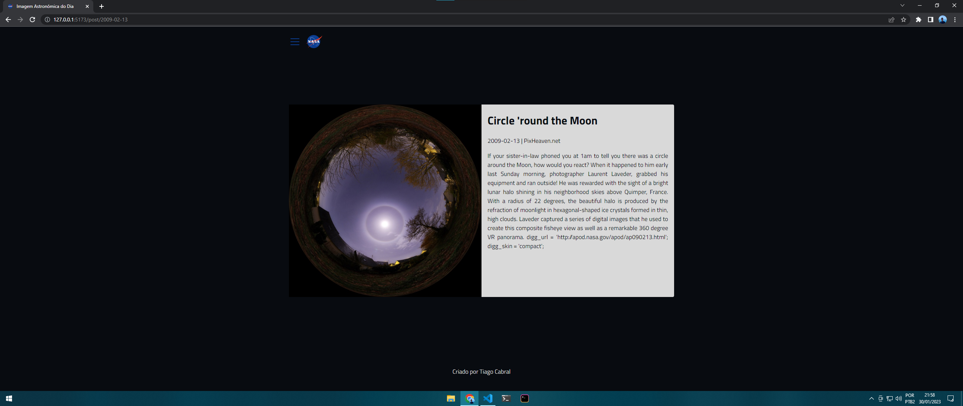Open Visual Studio Code from the taskbar
Image resolution: width=963 pixels, height=406 pixels.
pyautogui.click(x=488, y=398)
